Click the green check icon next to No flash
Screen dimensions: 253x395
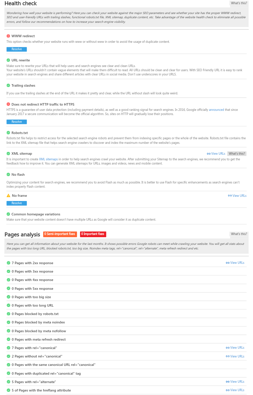(8, 174)
